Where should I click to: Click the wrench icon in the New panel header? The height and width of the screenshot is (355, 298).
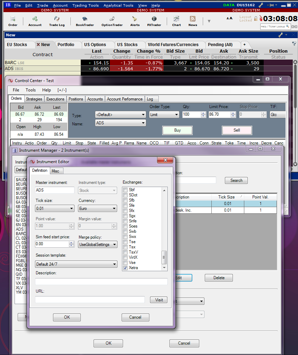point(281,35)
